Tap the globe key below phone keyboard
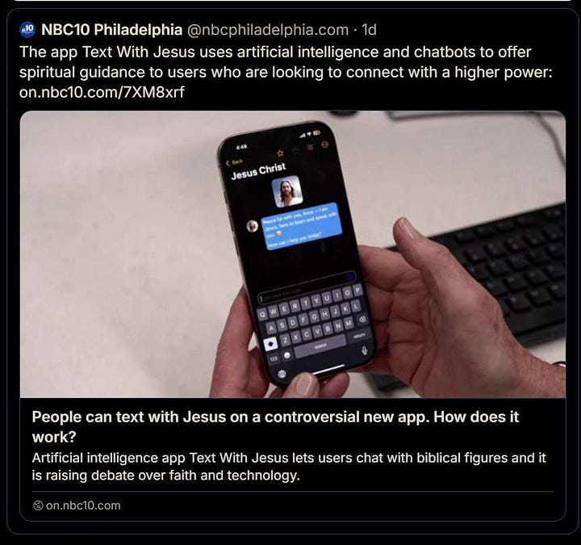The height and width of the screenshot is (545, 581). click(282, 373)
